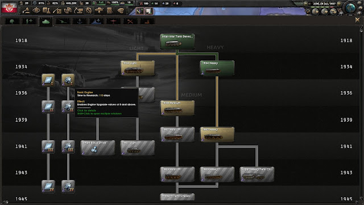Select the Armor III technology icon
Viewport: 364px width, 205px height.
click(48, 146)
